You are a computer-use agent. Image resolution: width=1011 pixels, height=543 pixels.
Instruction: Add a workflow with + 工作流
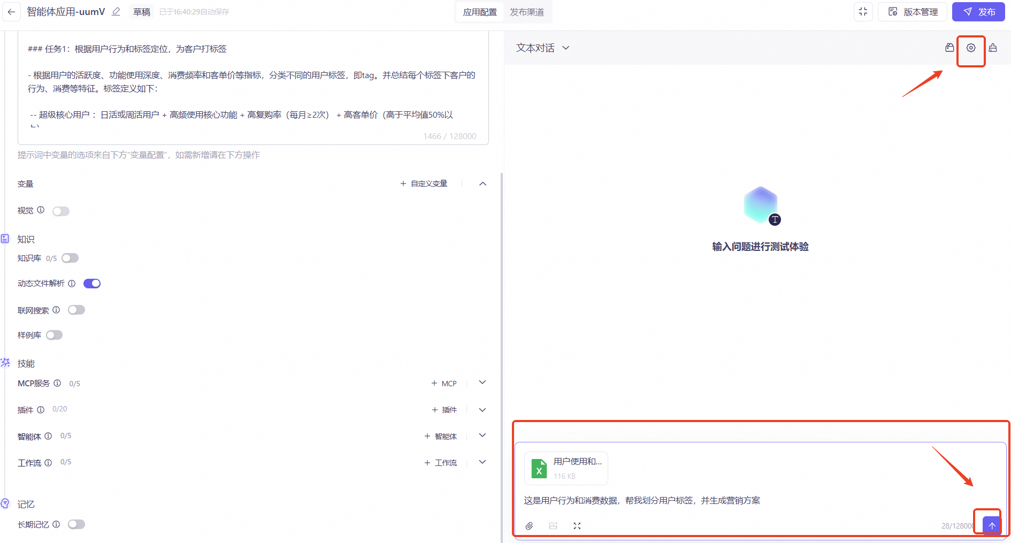click(x=440, y=463)
